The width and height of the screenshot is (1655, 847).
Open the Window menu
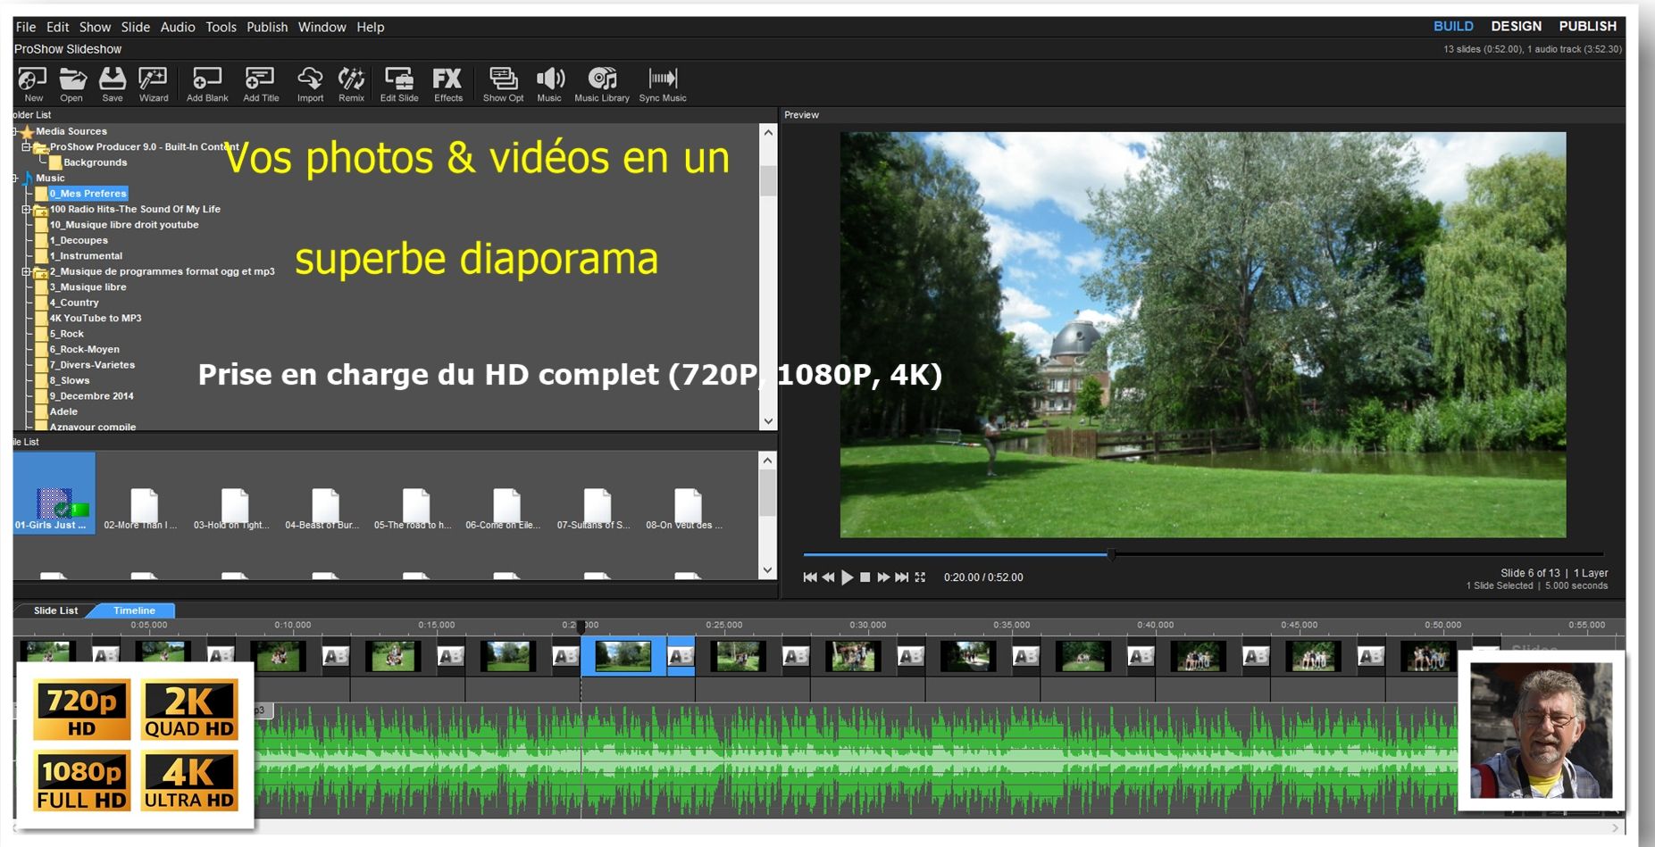pyautogui.click(x=322, y=27)
